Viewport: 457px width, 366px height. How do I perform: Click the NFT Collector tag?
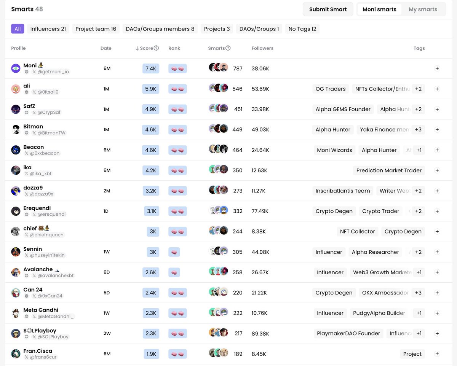click(x=357, y=232)
